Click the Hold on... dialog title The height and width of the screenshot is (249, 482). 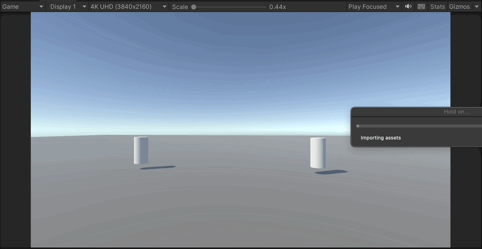click(456, 111)
